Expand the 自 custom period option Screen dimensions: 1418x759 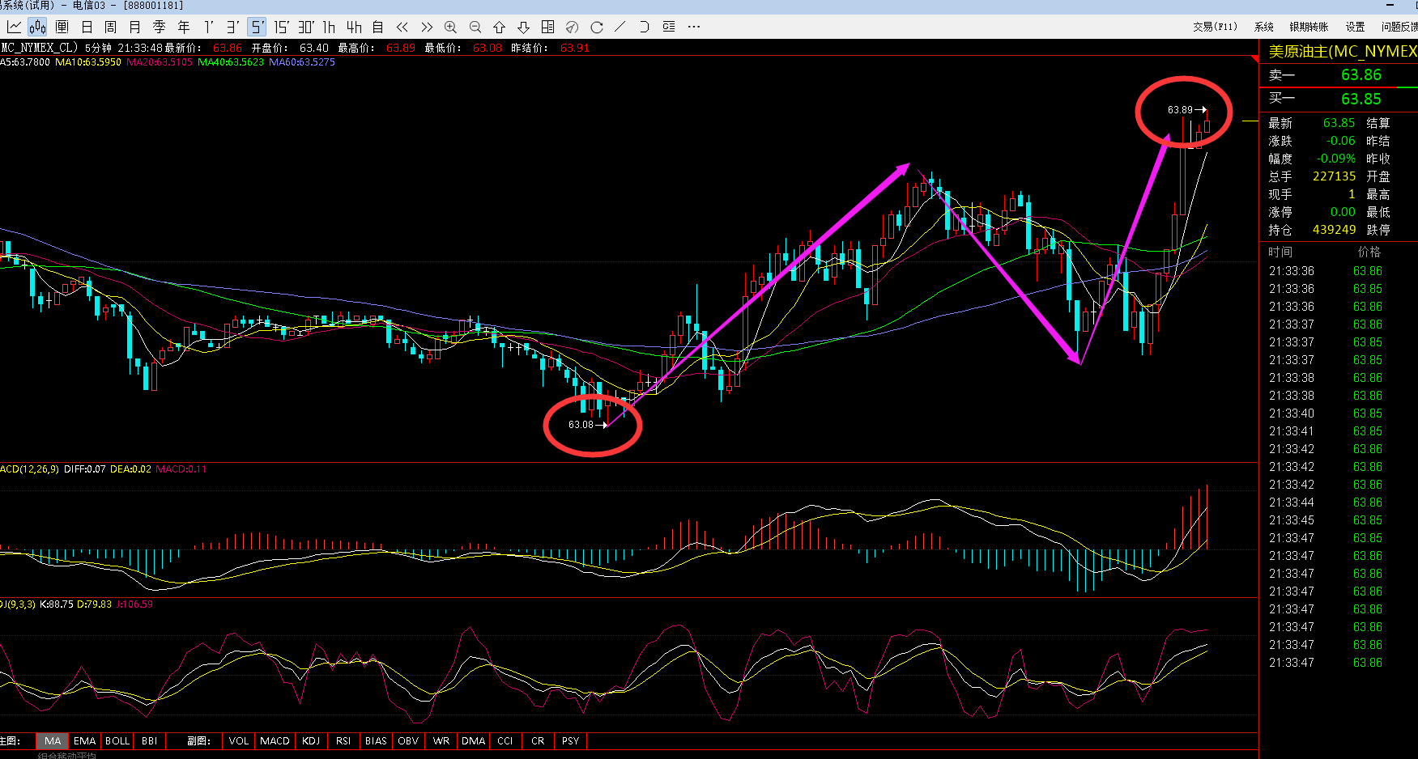378,27
